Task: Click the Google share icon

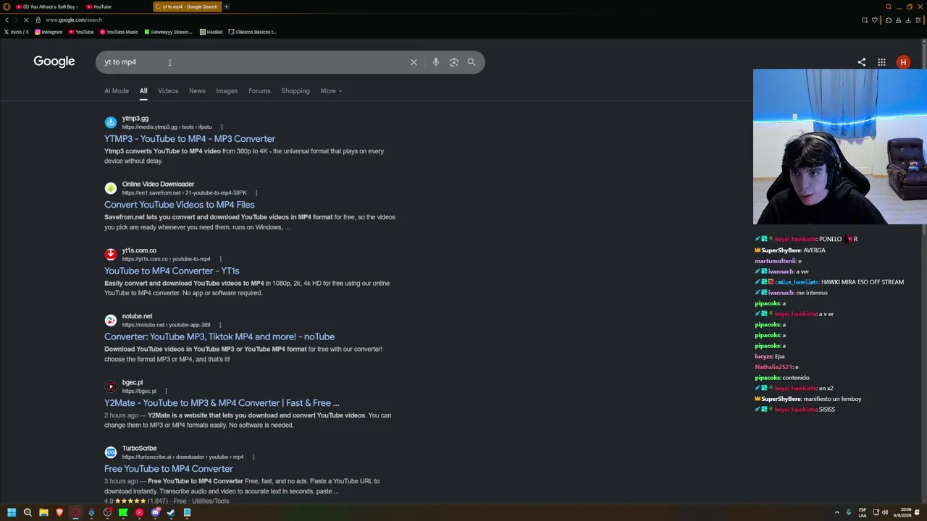Action: coord(862,62)
